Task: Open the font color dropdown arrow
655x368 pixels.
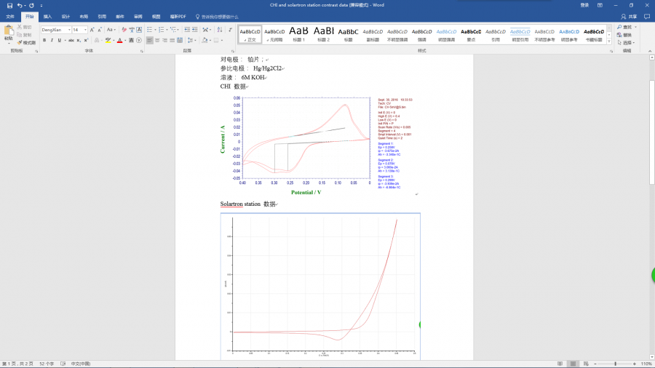Action: [125, 41]
